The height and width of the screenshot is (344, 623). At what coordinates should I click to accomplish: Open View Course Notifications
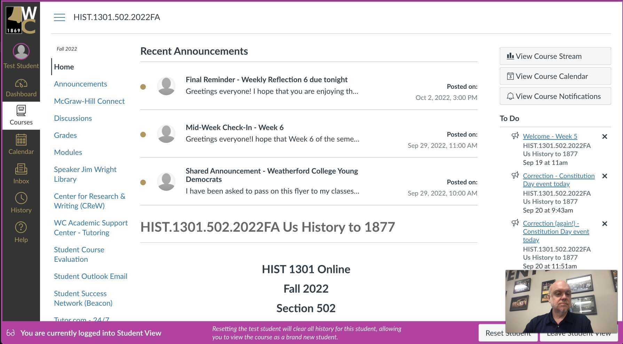[x=555, y=96]
